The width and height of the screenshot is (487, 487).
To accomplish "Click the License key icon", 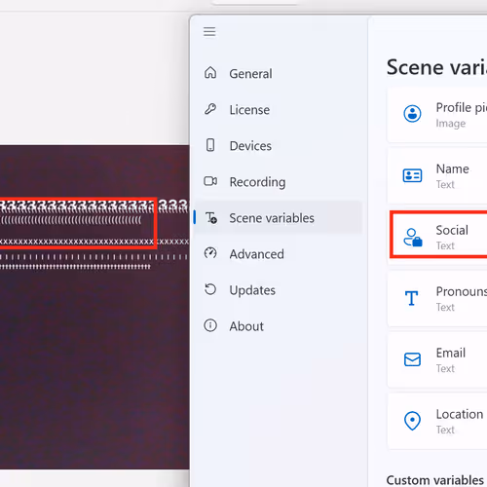I will coord(210,109).
